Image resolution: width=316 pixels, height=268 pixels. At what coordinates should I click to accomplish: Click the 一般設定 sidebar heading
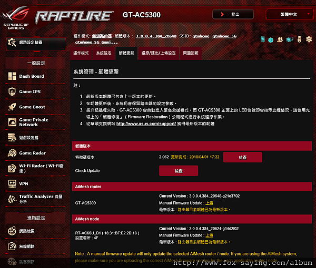[36, 63]
